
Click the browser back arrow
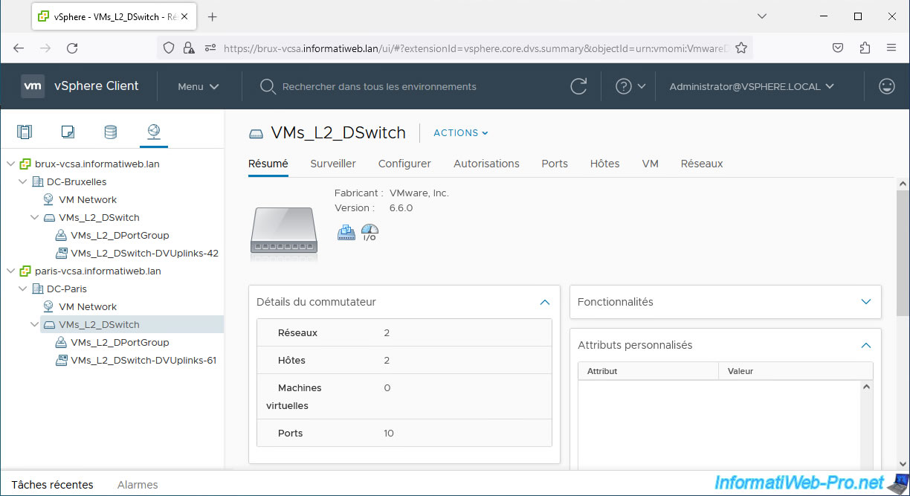click(x=19, y=48)
